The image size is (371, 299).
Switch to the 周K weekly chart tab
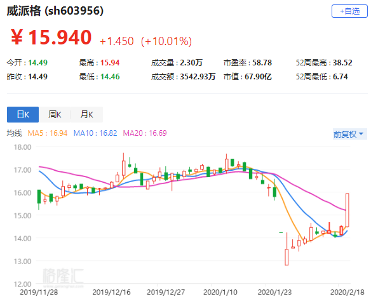[x=55, y=114]
